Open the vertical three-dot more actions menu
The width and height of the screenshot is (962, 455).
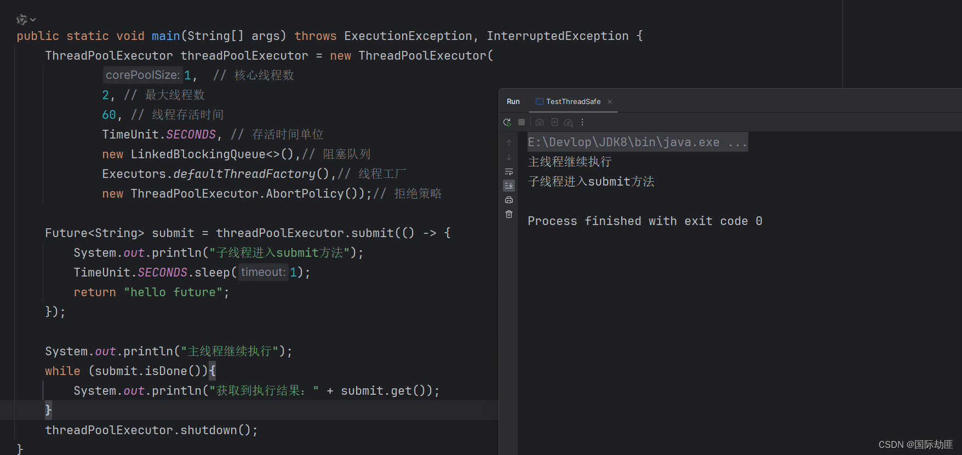pos(582,122)
